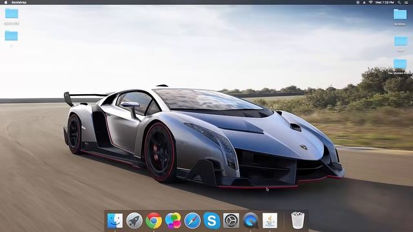Launch Google Chrome from the dock
The width and height of the screenshot is (413, 232).
coord(154,220)
